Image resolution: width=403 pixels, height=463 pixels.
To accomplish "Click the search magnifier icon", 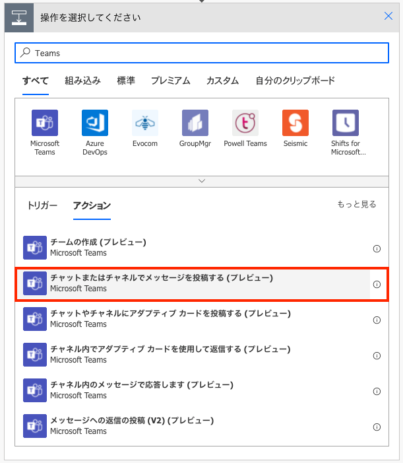I will (x=25, y=53).
